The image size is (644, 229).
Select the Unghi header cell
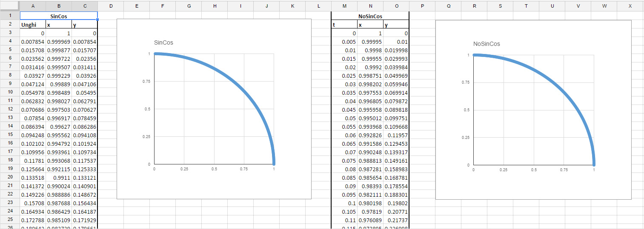33,25
